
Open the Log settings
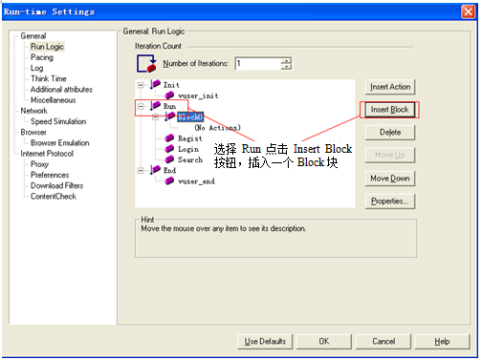point(36,68)
